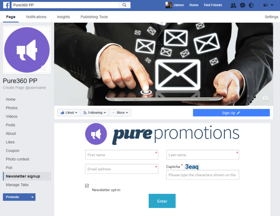The height and width of the screenshot is (216, 280).
Task: Expand the Liked dropdown
Action: 69,113
